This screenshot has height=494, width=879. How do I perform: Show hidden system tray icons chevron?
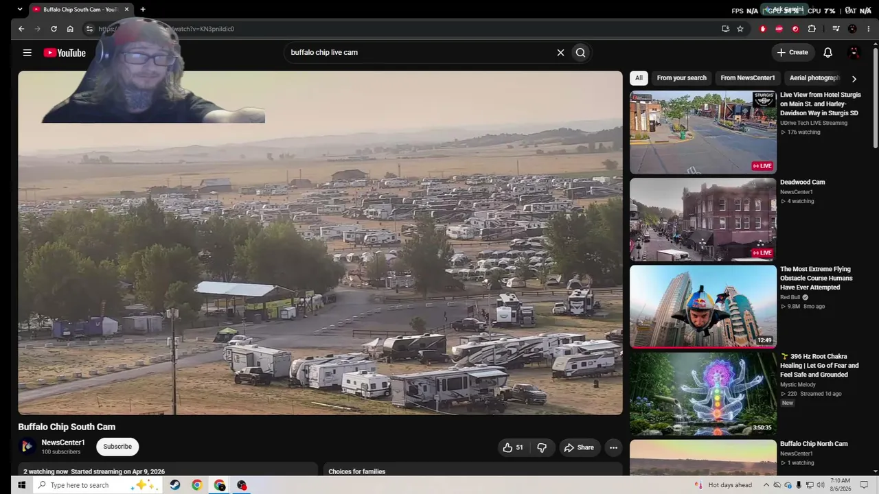766,485
